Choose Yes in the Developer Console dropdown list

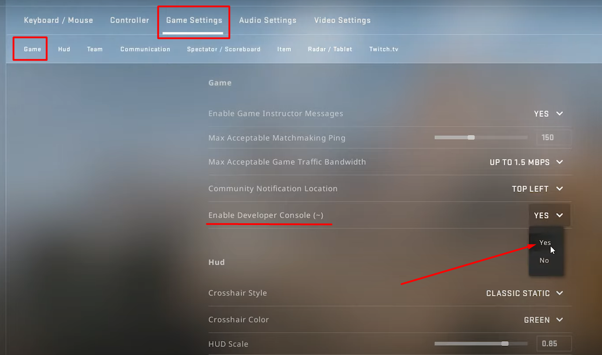tap(545, 243)
